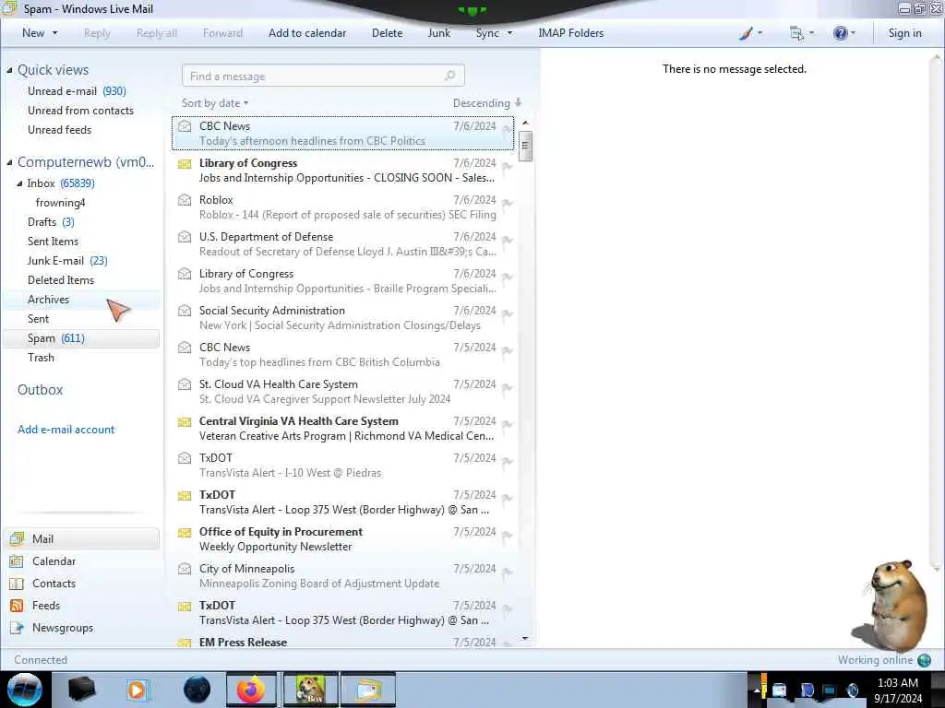Screen dimensions: 945x708
Task: Flag the U.S. Department of Defense message
Action: (507, 240)
